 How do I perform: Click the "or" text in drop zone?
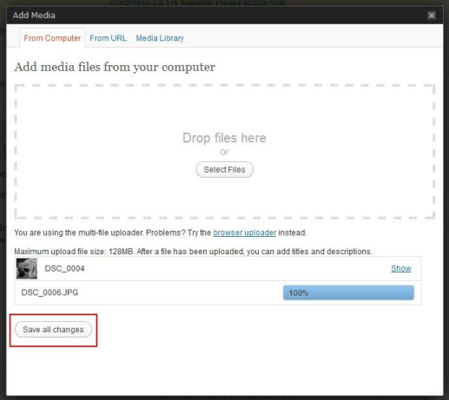pos(224,152)
